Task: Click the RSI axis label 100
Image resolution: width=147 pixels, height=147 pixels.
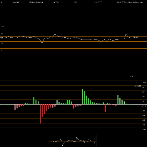Action: pyautogui.click(x=2, y=27)
